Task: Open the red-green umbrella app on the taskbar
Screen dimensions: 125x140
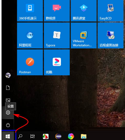Action: [x=46, y=136]
